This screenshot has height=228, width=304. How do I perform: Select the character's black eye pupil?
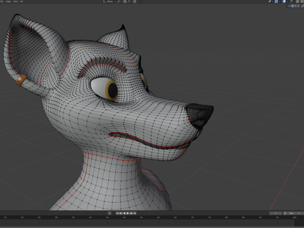113,91
